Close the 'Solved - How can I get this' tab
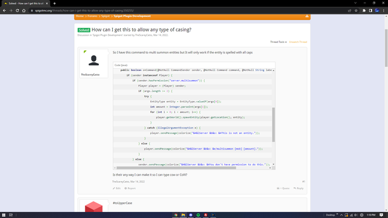The image size is (388, 218). point(47,4)
